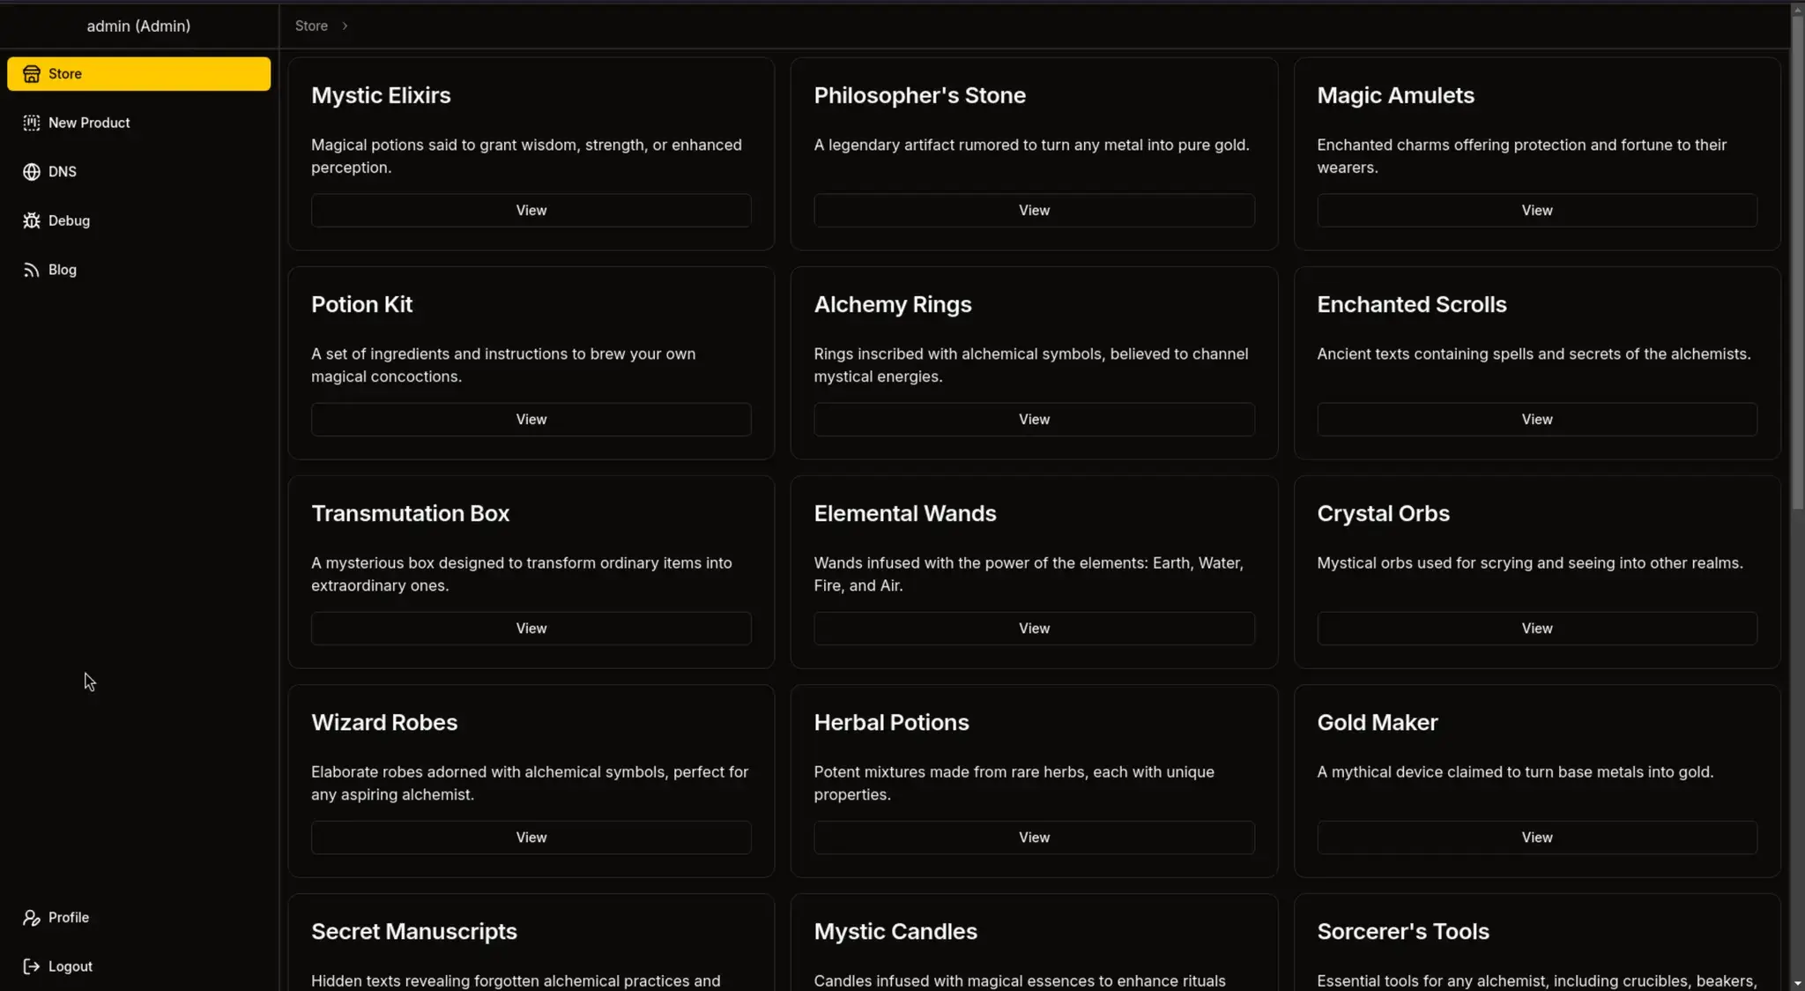View the Gold Maker product
Viewport: 1805px width, 991px height.
click(x=1536, y=838)
